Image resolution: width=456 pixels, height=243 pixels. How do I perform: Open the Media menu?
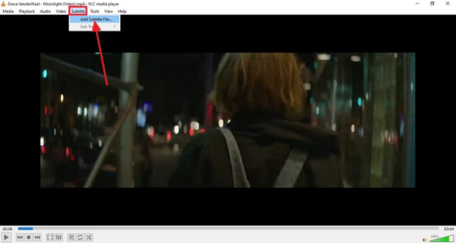pos(8,11)
